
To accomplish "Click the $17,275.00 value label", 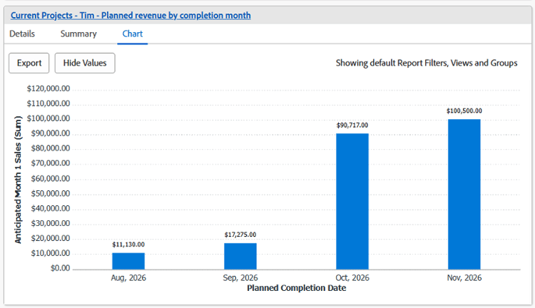I will tap(240, 235).
